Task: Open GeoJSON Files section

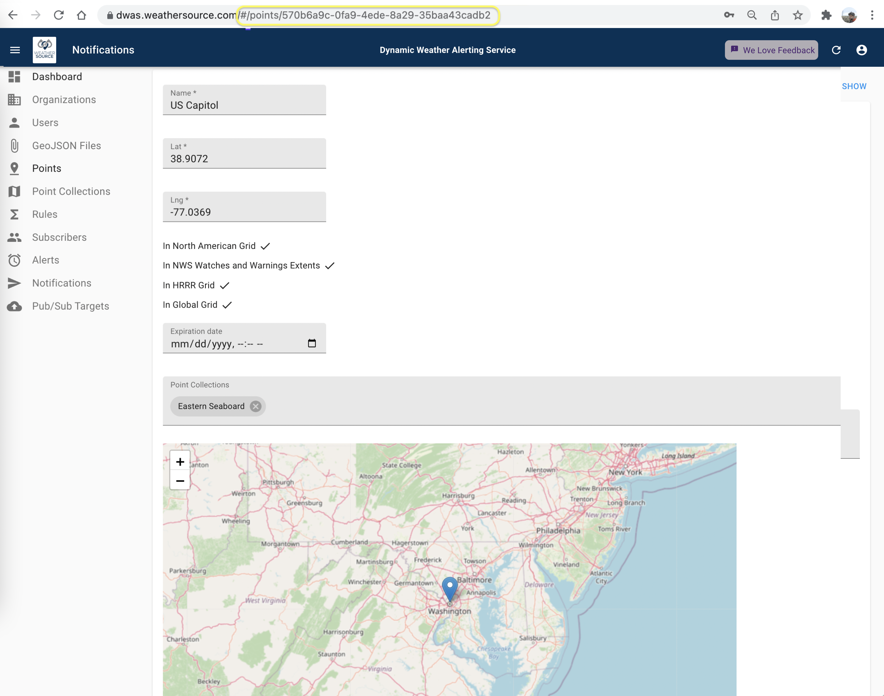Action: pyautogui.click(x=66, y=146)
